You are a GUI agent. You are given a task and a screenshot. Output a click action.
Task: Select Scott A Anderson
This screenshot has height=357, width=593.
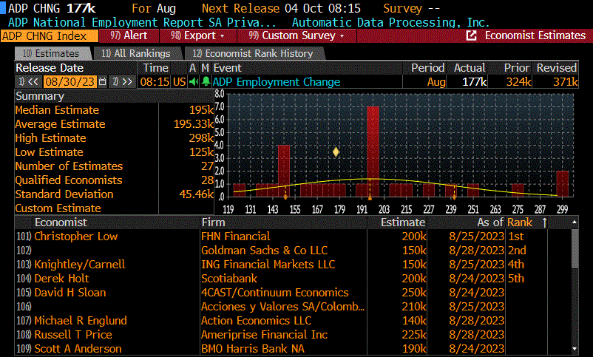(x=78, y=349)
